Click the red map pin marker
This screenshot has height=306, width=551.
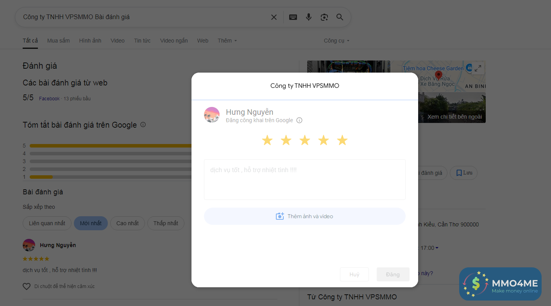438,75
